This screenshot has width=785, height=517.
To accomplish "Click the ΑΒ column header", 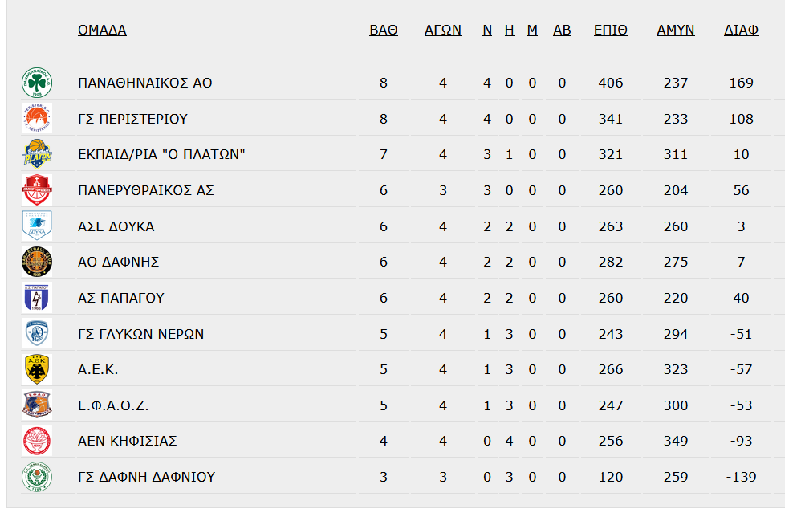I will click(562, 30).
